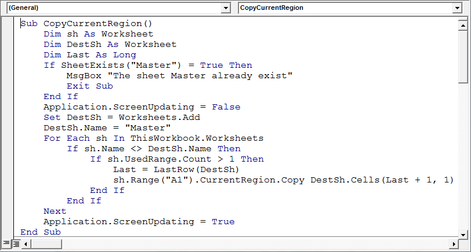This screenshot has height=252, width=471.
Task: Click the DestSh.Name = "Master" line
Action: 107,128
